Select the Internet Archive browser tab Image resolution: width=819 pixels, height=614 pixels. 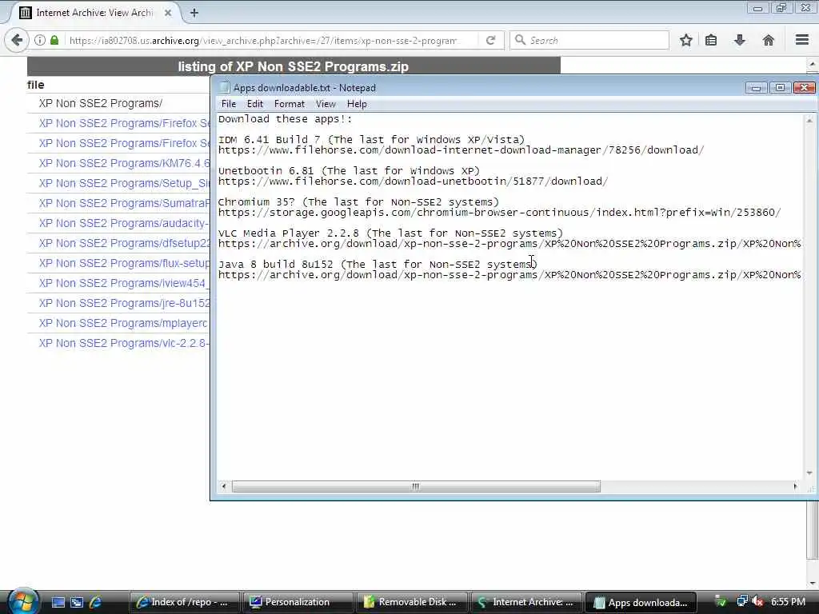[x=94, y=13]
